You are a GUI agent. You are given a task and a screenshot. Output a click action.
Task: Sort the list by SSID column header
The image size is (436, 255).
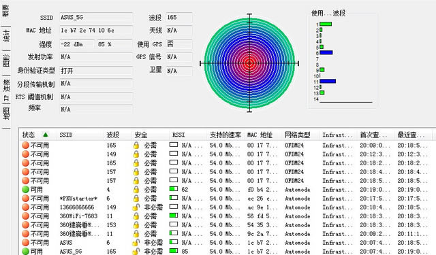coord(66,135)
